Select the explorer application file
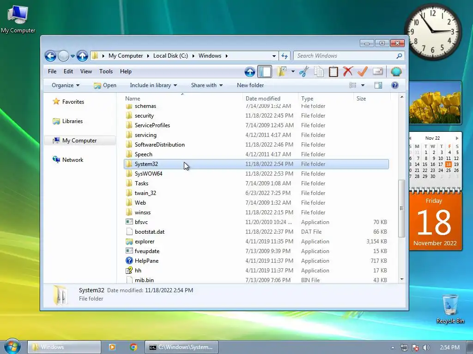The width and height of the screenshot is (473, 354). coord(256,242)
